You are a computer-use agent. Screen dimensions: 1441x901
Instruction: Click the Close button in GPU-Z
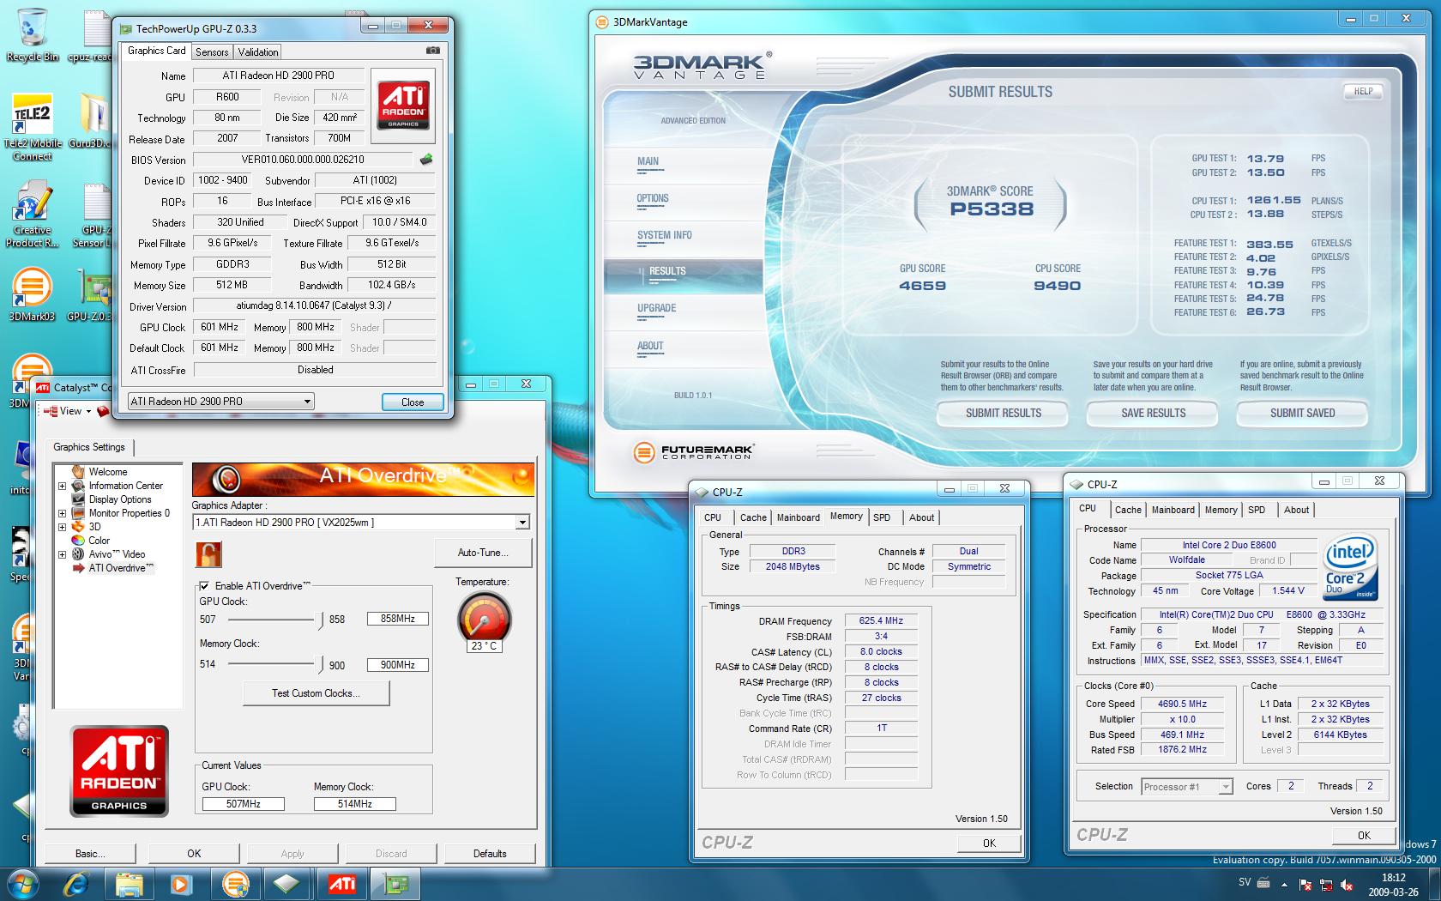[x=413, y=402]
